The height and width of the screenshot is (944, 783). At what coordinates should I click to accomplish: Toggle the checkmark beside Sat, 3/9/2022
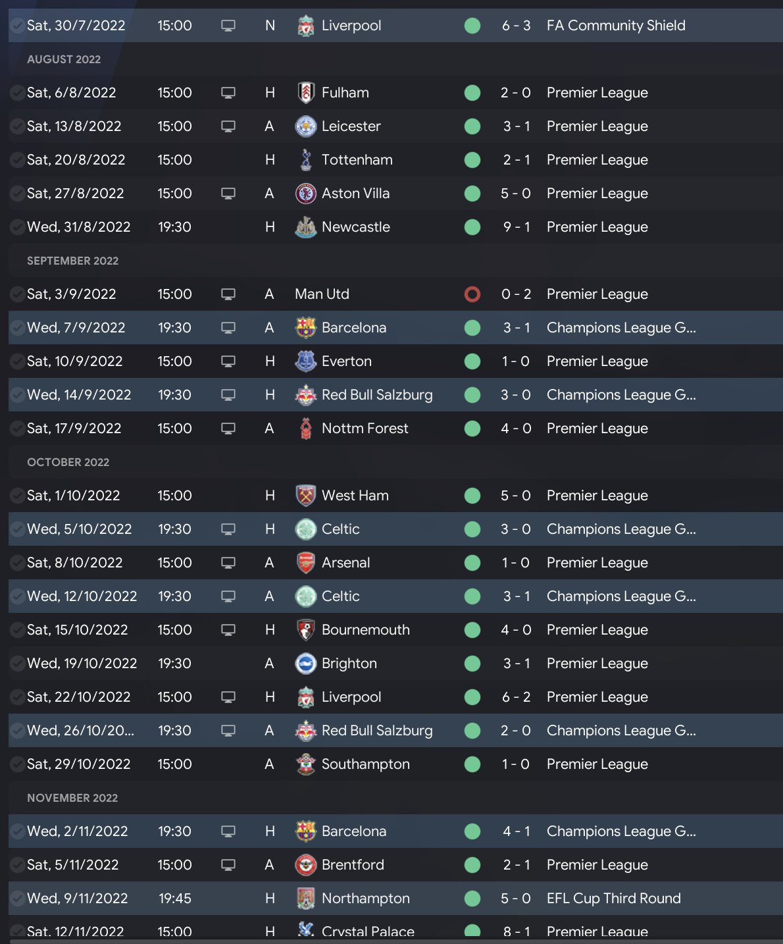(x=17, y=294)
